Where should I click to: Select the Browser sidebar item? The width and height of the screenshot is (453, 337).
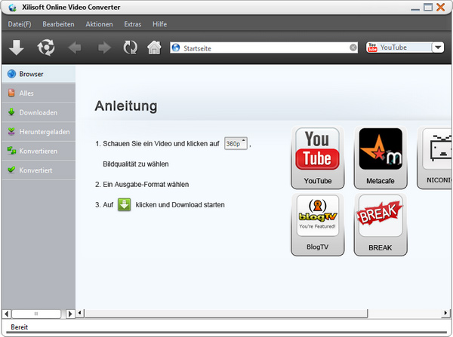(39, 74)
